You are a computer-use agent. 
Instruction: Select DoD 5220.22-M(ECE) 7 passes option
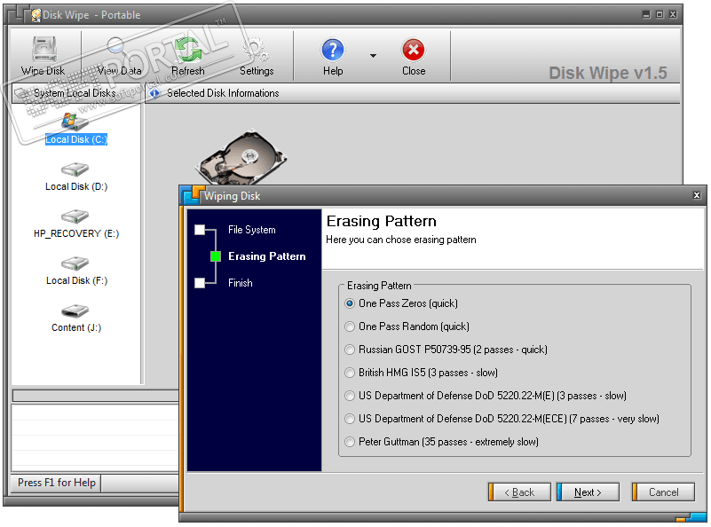pos(502,419)
